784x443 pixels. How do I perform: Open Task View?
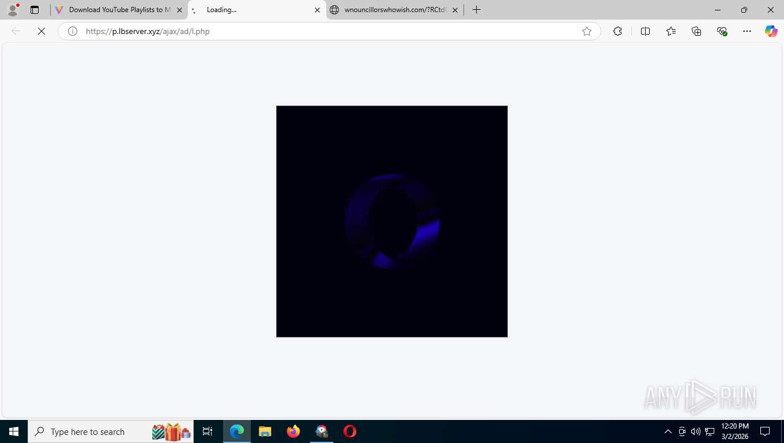coord(208,431)
